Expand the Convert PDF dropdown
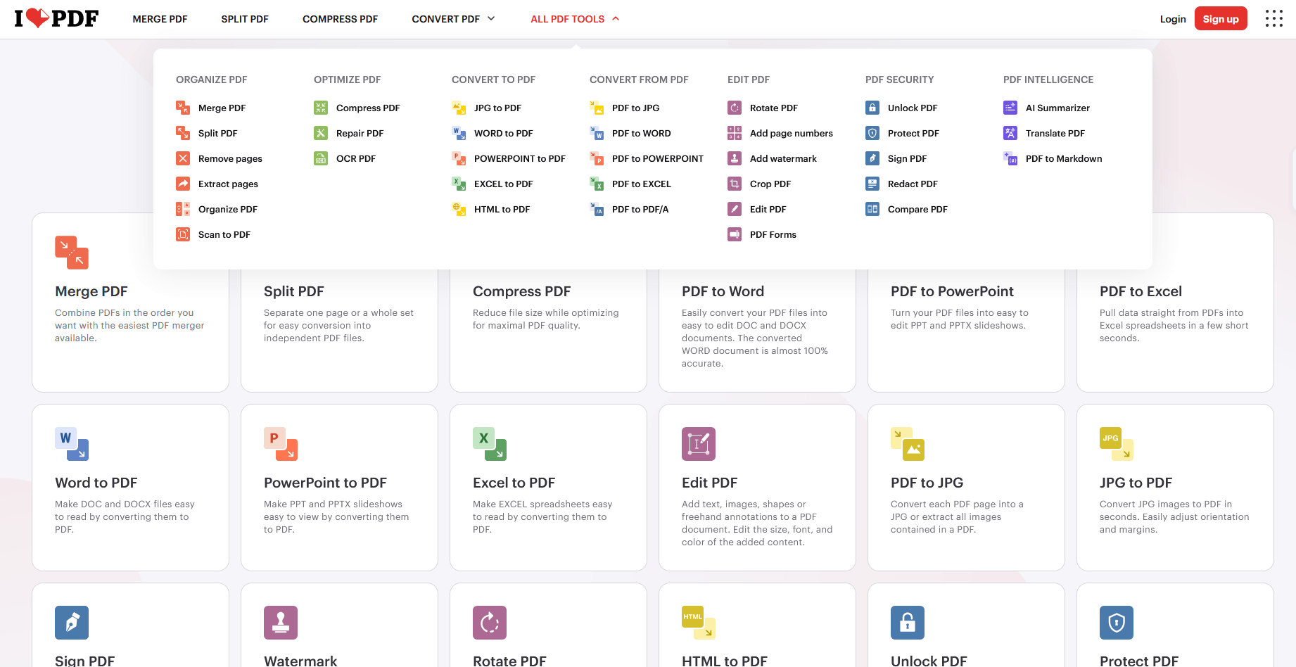 tap(453, 19)
